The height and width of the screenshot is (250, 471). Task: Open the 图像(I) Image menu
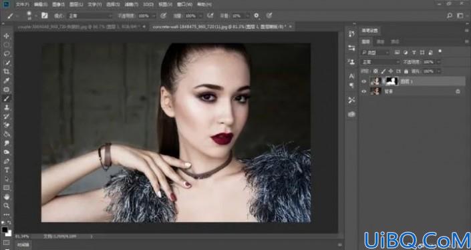[x=58, y=5]
